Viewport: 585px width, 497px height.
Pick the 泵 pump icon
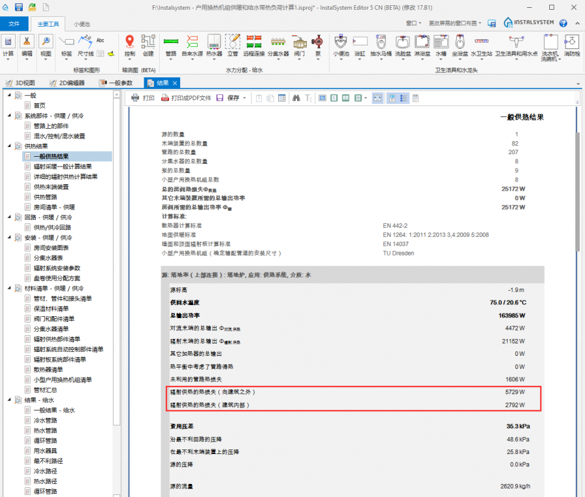[318, 46]
